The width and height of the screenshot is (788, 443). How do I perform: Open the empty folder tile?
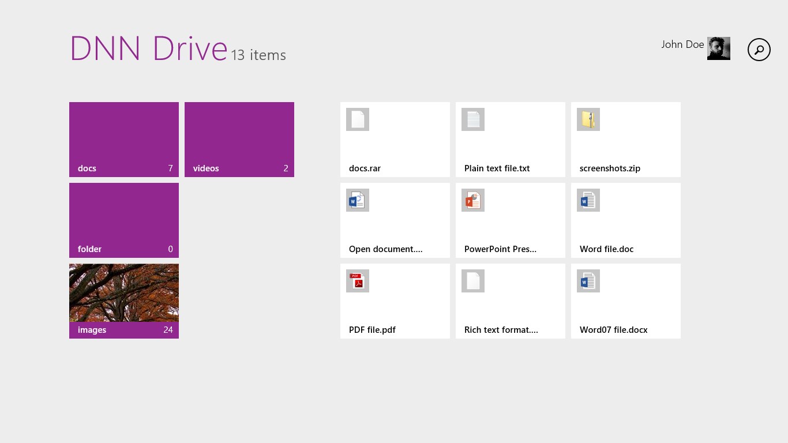pos(124,220)
